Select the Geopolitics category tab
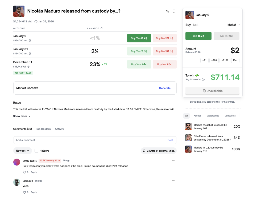The height and width of the screenshot is (197, 261). point(213,116)
